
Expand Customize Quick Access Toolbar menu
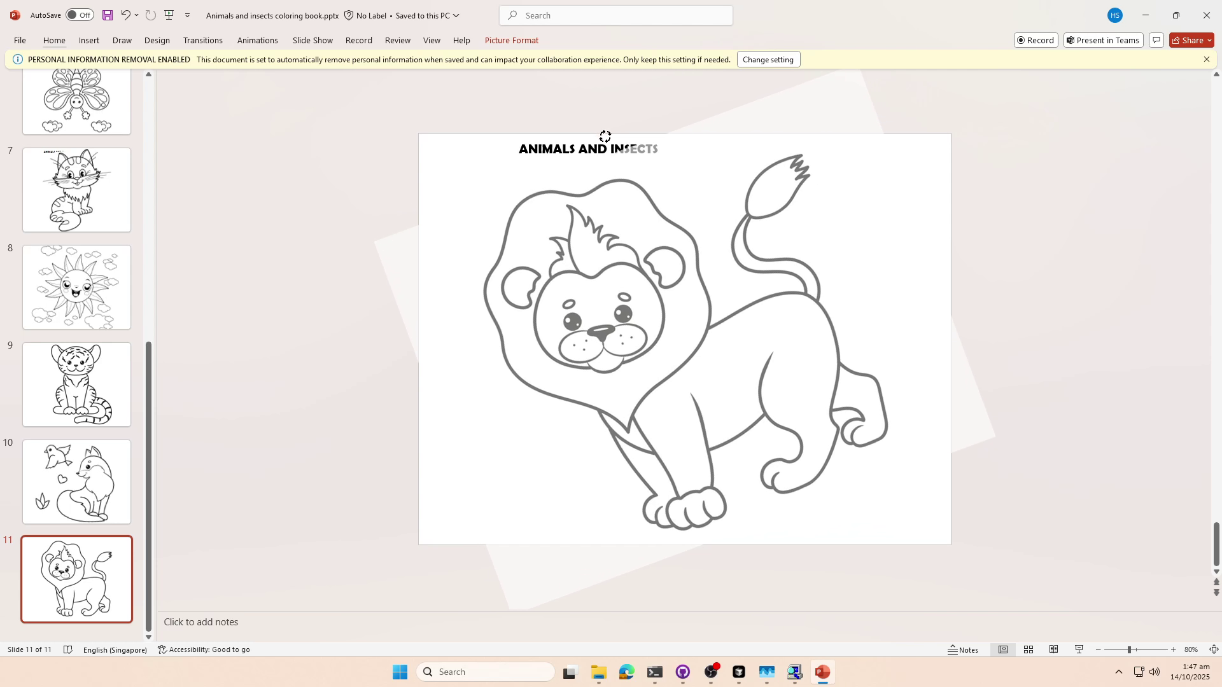click(x=187, y=15)
